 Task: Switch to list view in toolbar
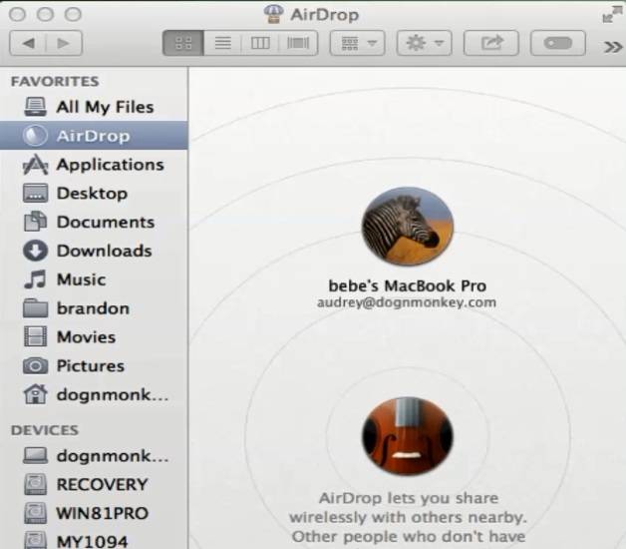pos(223,44)
